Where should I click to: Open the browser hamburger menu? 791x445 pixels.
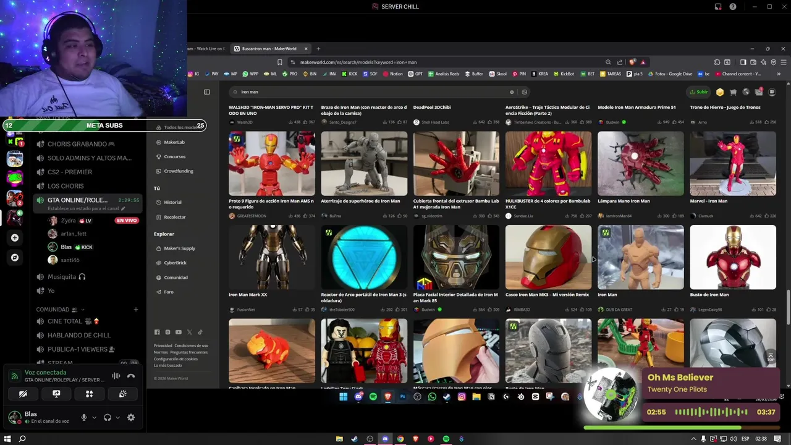click(784, 62)
